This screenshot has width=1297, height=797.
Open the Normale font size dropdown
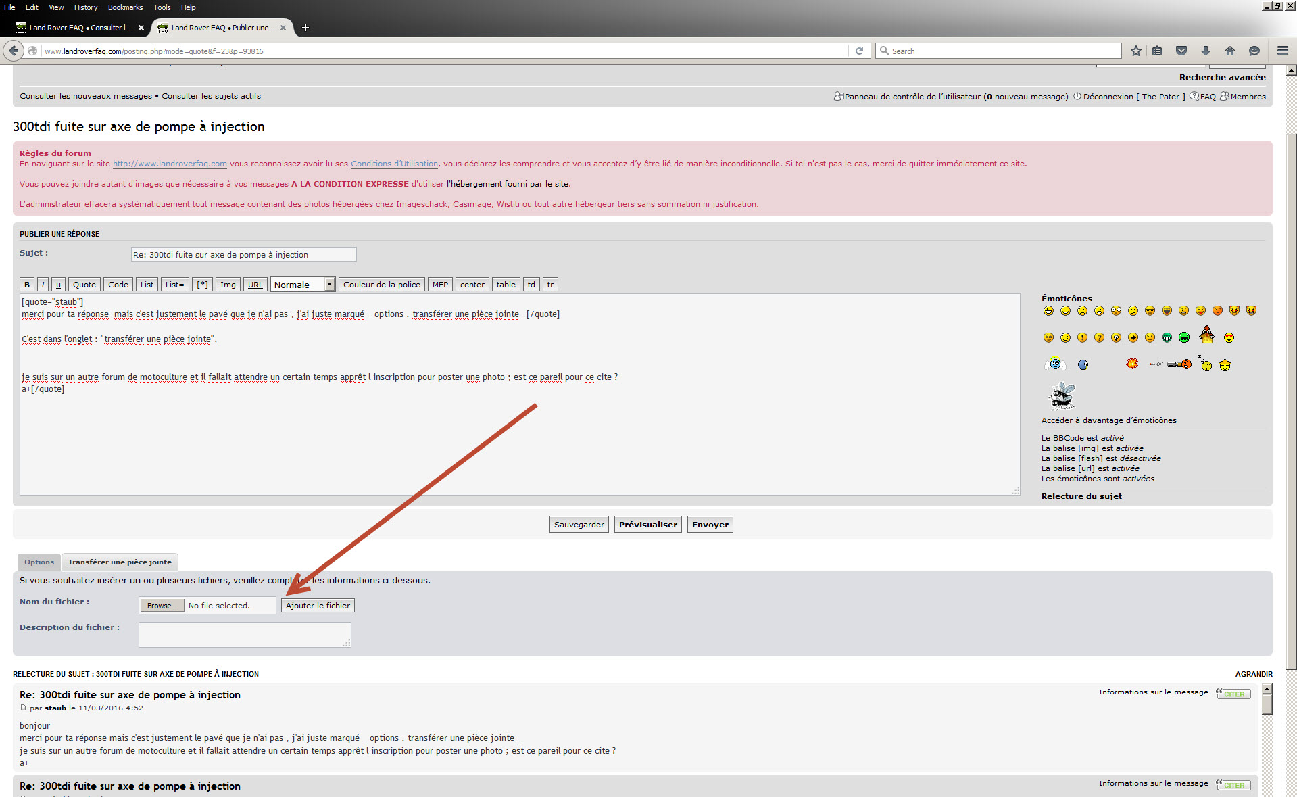303,285
